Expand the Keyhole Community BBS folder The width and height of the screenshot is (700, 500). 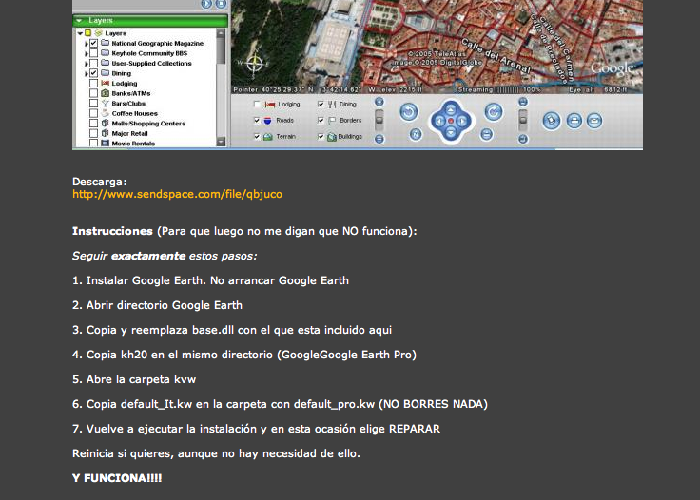(86, 54)
